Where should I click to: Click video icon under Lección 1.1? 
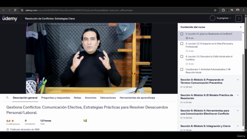(x=187, y=38)
